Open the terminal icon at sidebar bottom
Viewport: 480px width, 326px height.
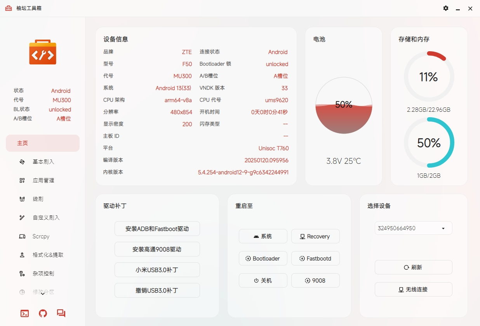point(24,313)
